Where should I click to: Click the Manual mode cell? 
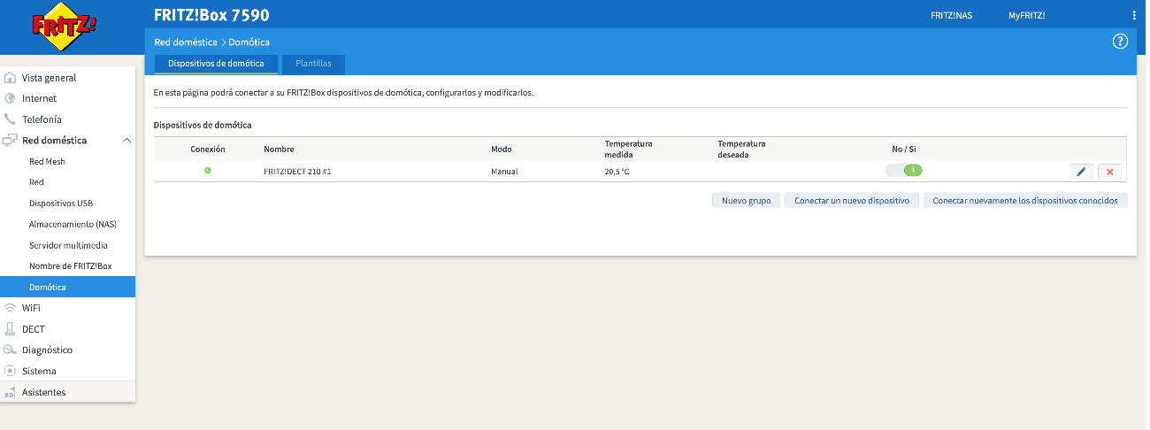click(504, 172)
